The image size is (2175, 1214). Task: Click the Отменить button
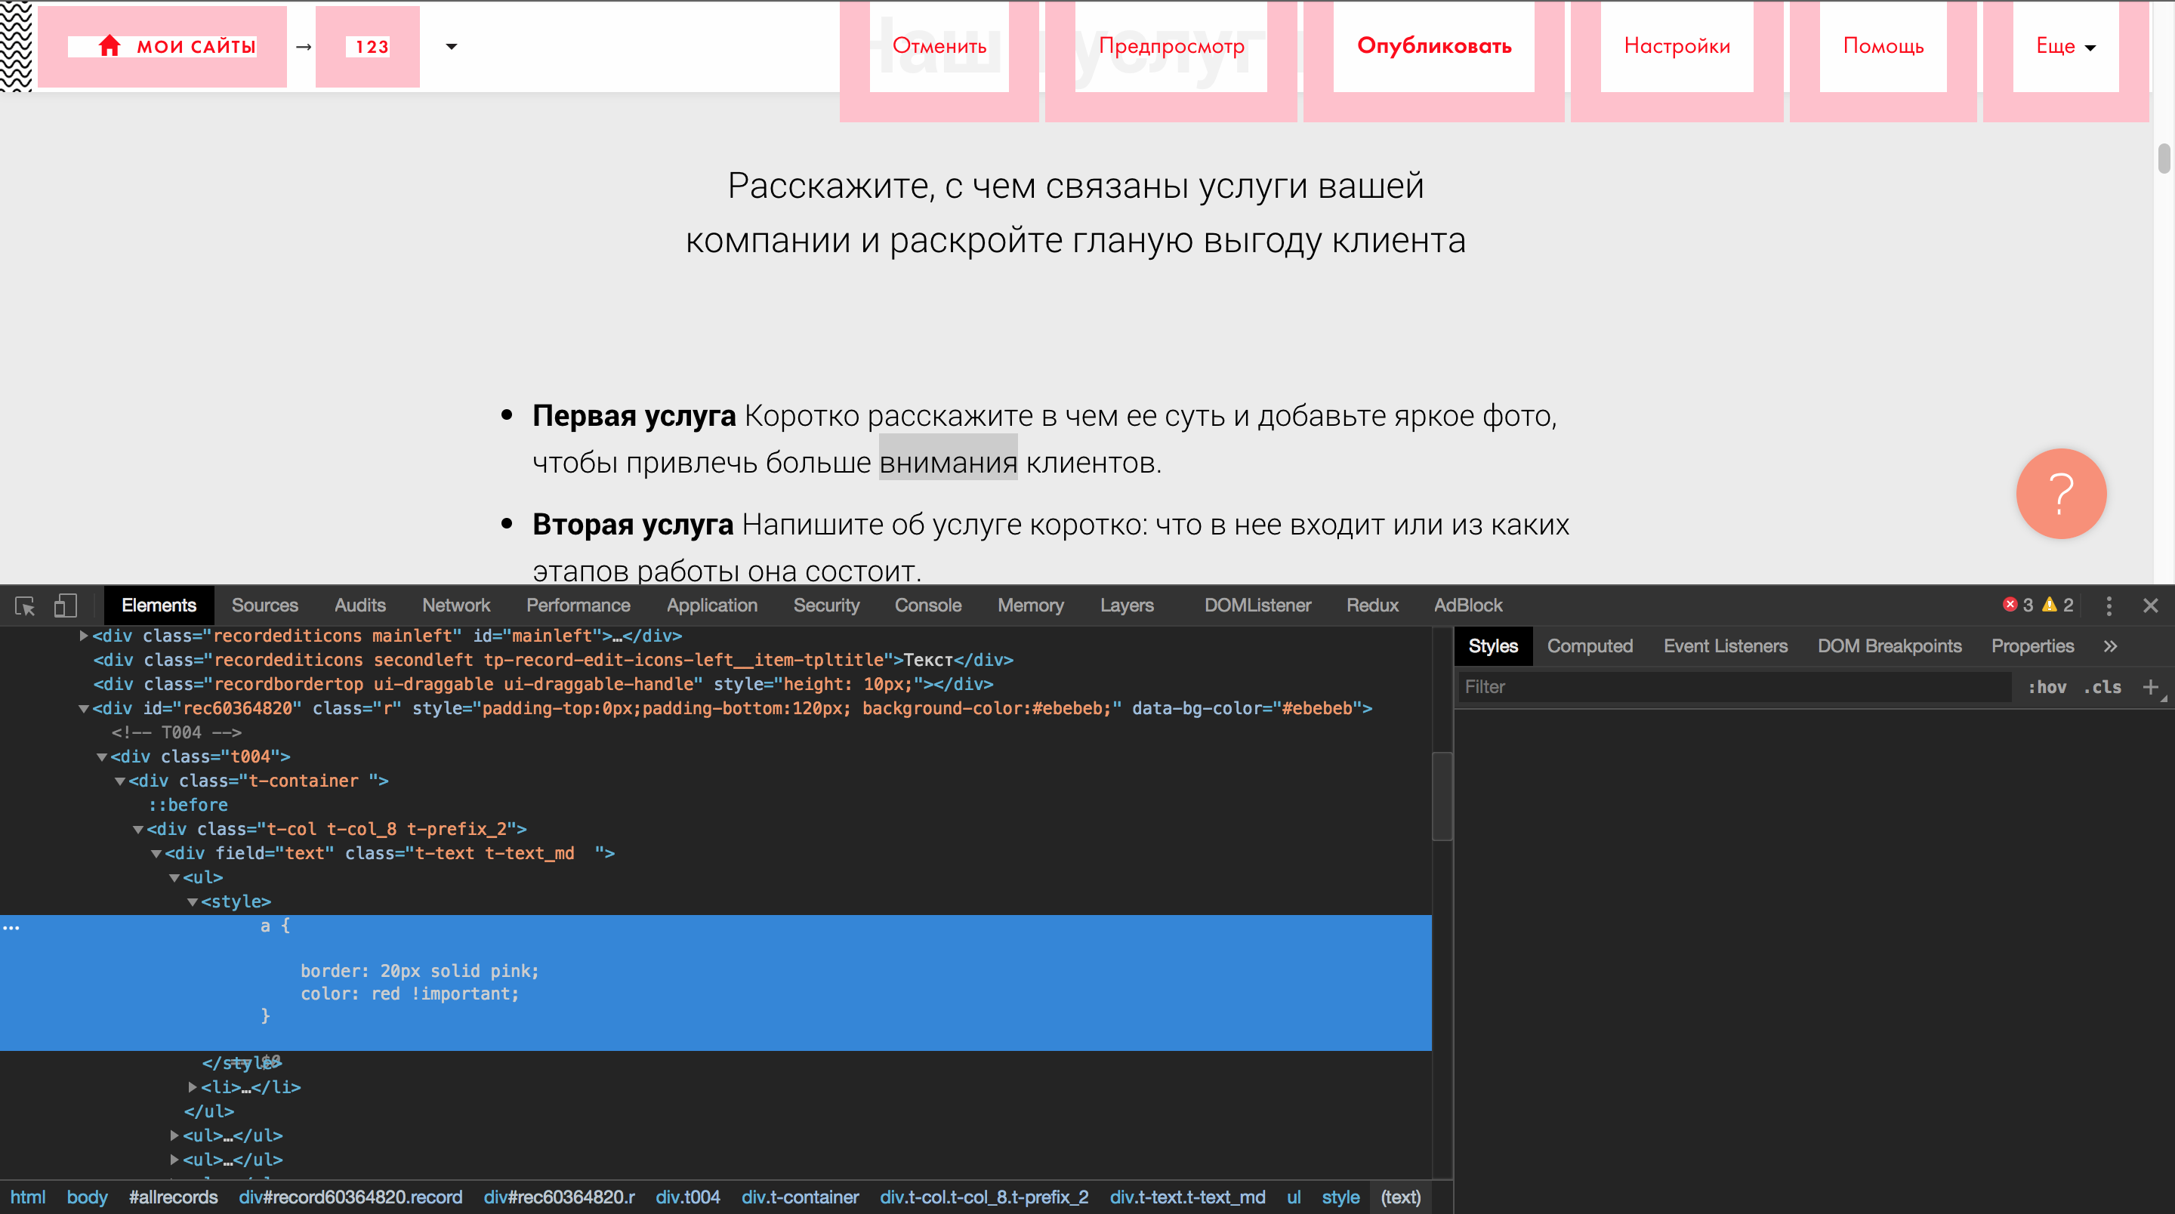pos(939,45)
